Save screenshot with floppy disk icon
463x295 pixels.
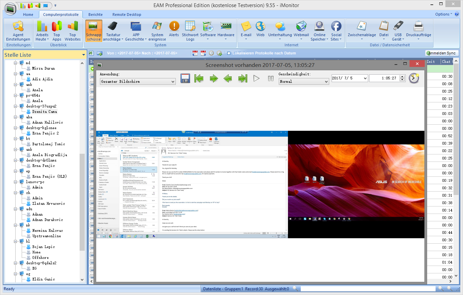[185, 78]
